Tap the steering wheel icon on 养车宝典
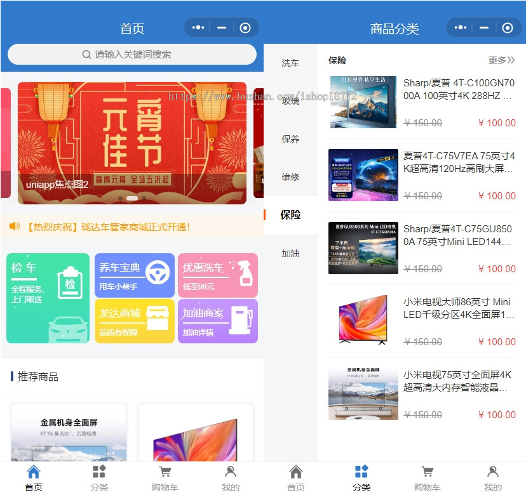Viewport: 526px width, 495px height. [158, 272]
